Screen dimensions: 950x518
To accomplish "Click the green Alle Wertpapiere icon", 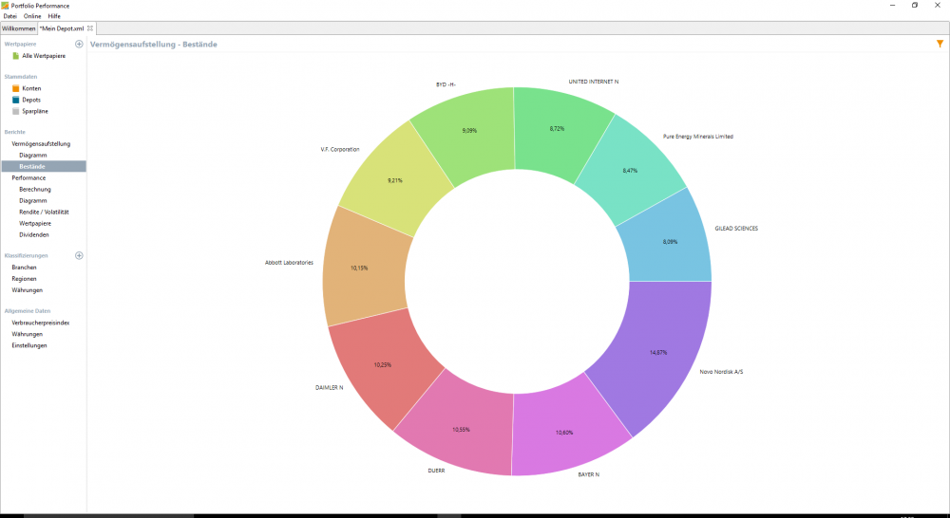I will pyautogui.click(x=16, y=56).
